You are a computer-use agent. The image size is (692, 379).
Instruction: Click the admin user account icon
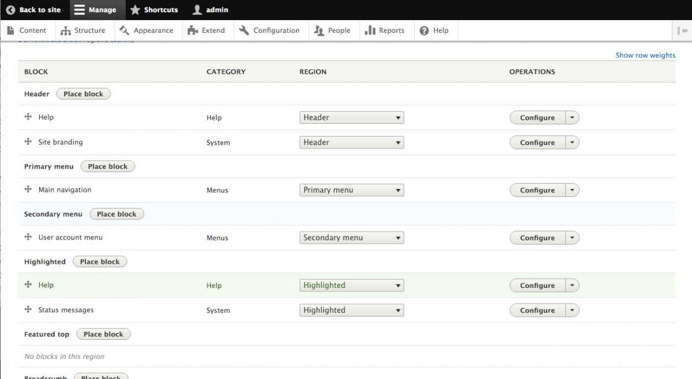pyautogui.click(x=197, y=10)
